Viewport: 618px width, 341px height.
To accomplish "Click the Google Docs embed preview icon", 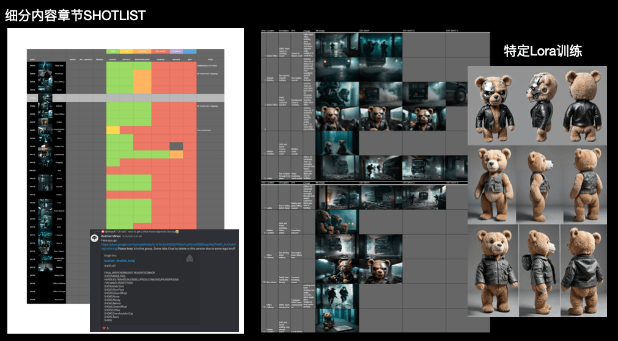I will [x=189, y=259].
